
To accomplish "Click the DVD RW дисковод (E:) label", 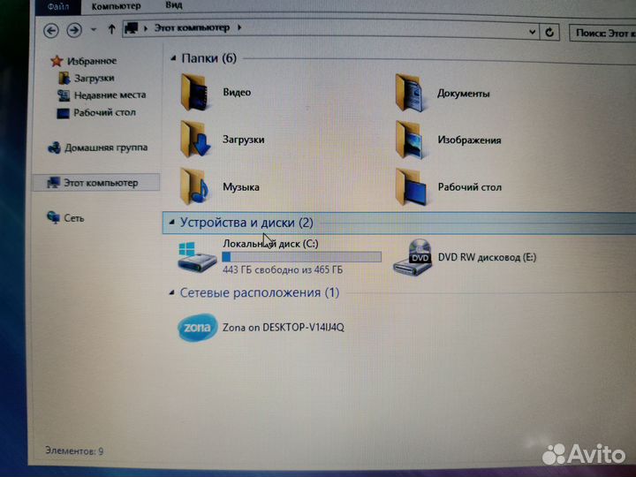I will tap(487, 257).
